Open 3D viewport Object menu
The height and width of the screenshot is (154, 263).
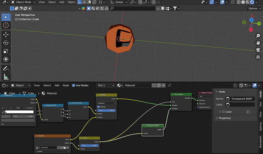(x=71, y=2)
